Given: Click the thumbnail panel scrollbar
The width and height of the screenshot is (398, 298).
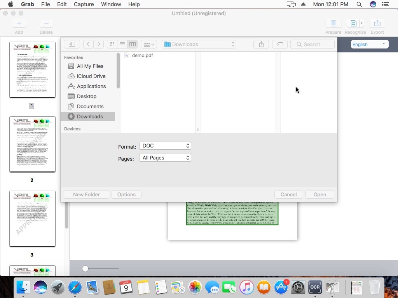Looking at the screenshot, I should coord(67,215).
